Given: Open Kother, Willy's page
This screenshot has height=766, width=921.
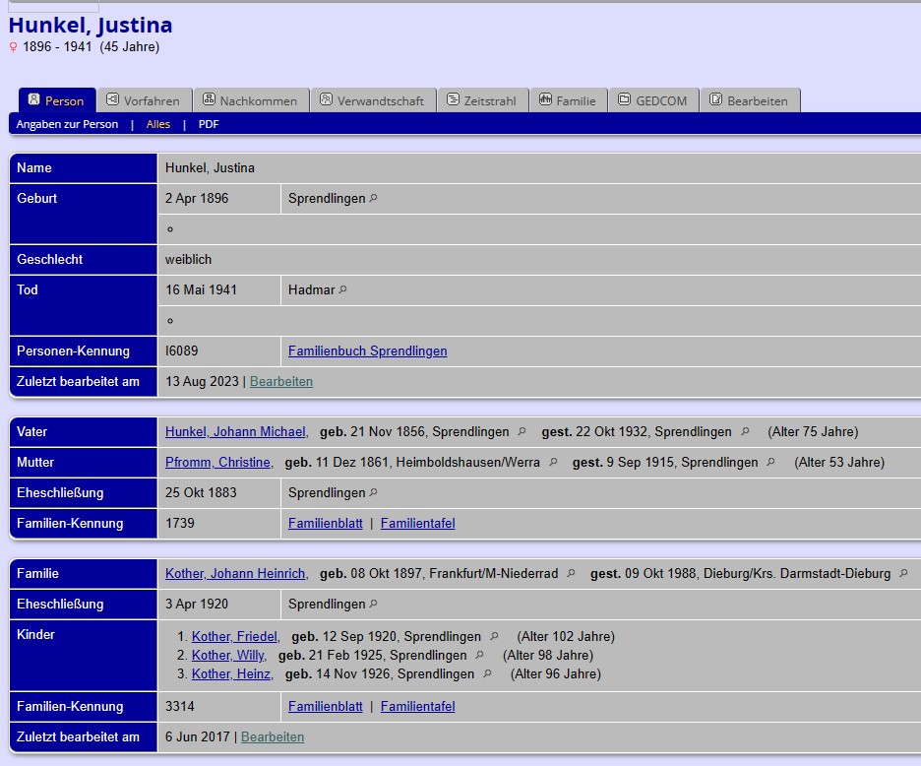Looking at the screenshot, I should click(228, 655).
